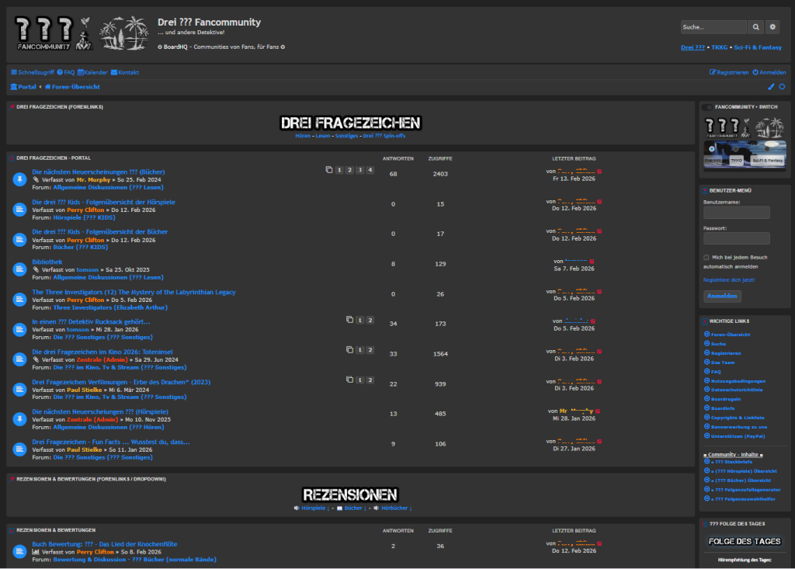Viewport: 795px width, 569px height.
Task: Collapse the Drei Fragezeichen Portal section
Action: coord(12,158)
